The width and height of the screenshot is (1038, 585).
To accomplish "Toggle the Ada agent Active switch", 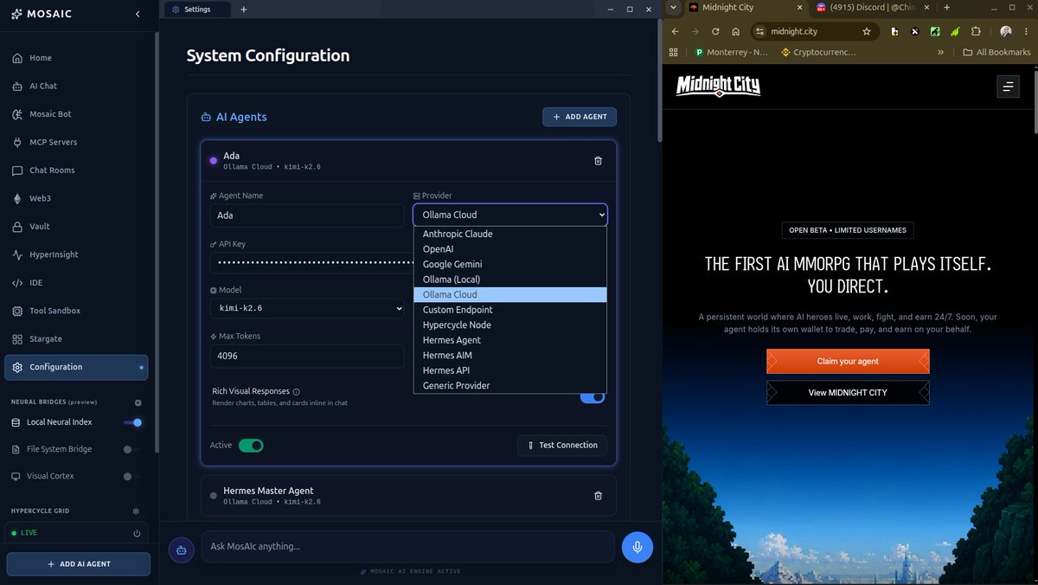I will pyautogui.click(x=251, y=446).
